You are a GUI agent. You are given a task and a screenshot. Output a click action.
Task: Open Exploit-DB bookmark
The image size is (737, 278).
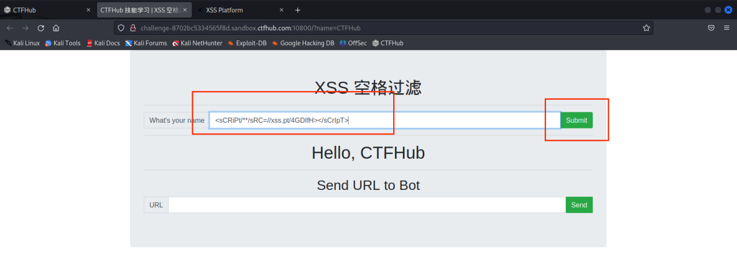pos(247,43)
